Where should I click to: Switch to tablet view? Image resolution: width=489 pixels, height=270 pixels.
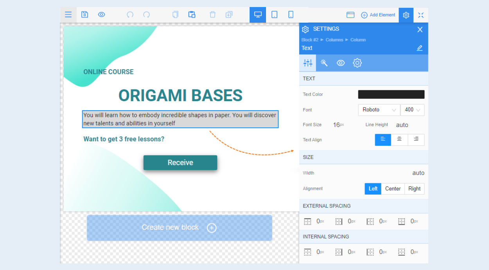(x=274, y=15)
